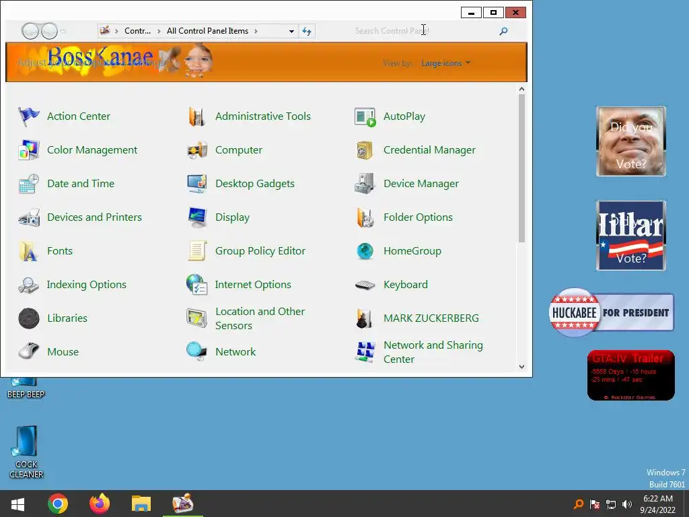Click the BEEP BEEP desktop shortcut

(26, 388)
